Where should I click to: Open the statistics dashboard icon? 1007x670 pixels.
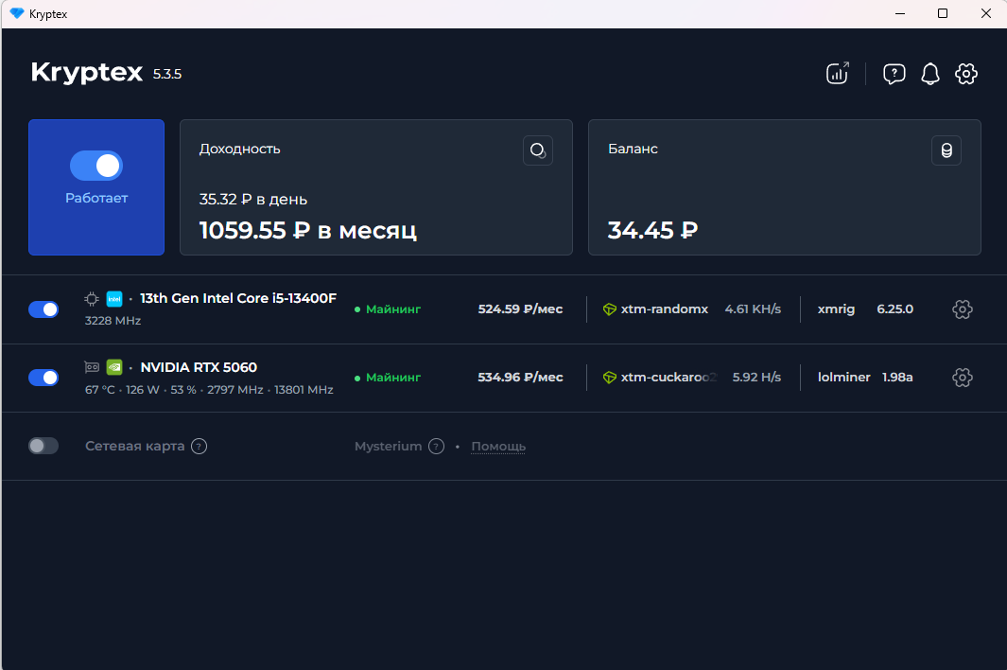pyautogui.click(x=838, y=73)
